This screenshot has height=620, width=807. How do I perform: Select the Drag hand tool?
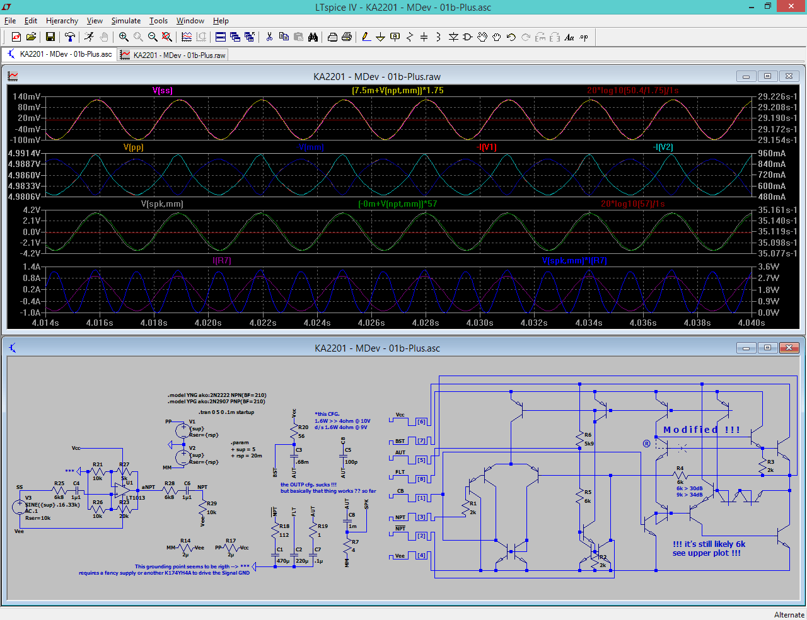[497, 37]
